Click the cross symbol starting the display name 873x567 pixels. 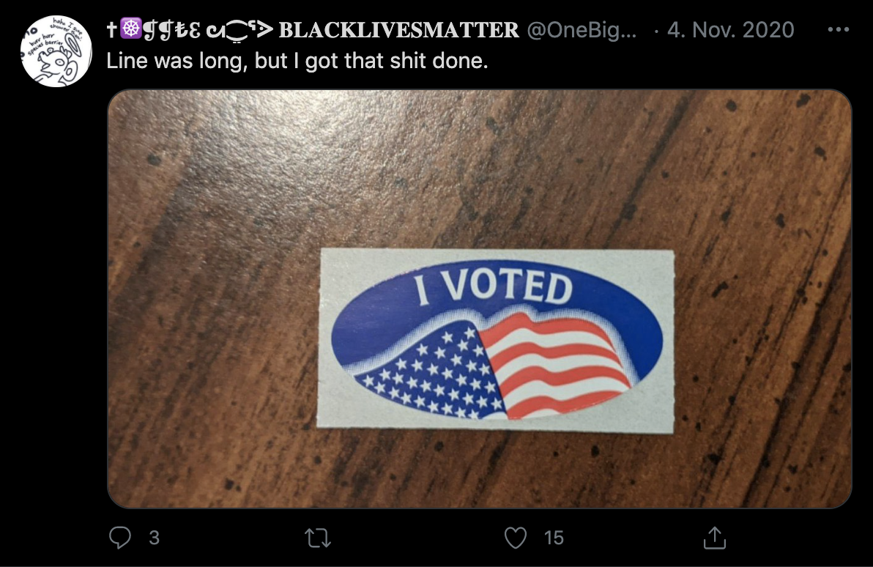pyautogui.click(x=112, y=29)
